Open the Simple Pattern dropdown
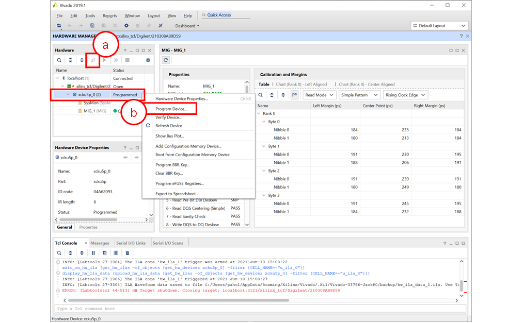The height and width of the screenshot is (323, 524). click(x=360, y=95)
